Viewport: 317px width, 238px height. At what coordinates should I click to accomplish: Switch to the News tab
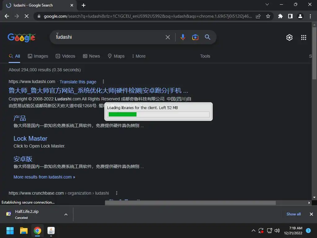[91, 56]
